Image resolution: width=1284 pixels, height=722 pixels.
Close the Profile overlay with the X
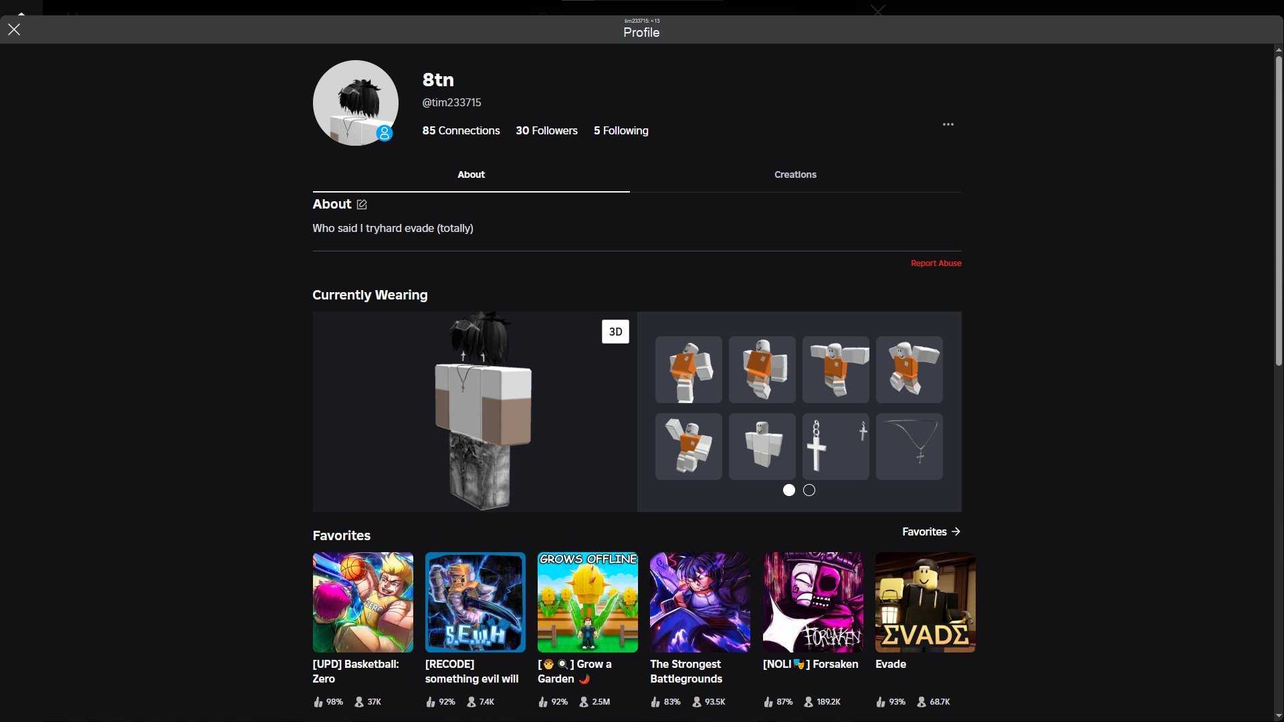[x=14, y=29]
